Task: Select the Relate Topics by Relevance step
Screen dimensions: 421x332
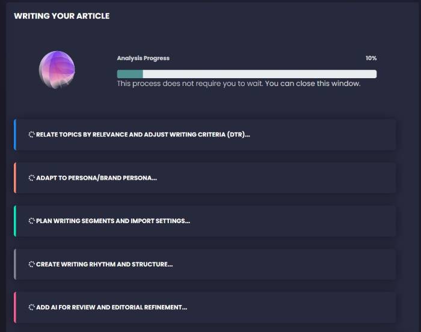Action: 143,134
